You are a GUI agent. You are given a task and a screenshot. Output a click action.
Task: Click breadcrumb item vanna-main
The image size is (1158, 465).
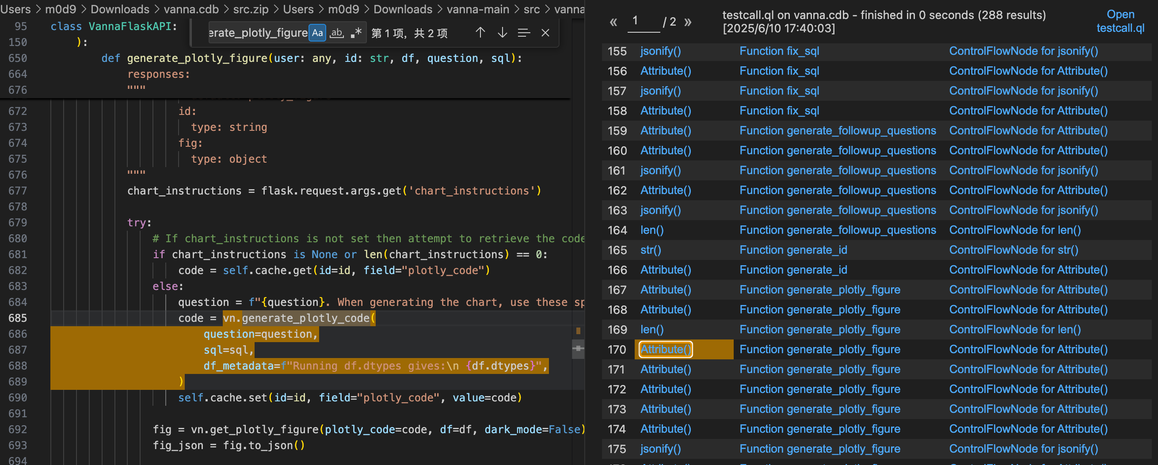tap(478, 9)
